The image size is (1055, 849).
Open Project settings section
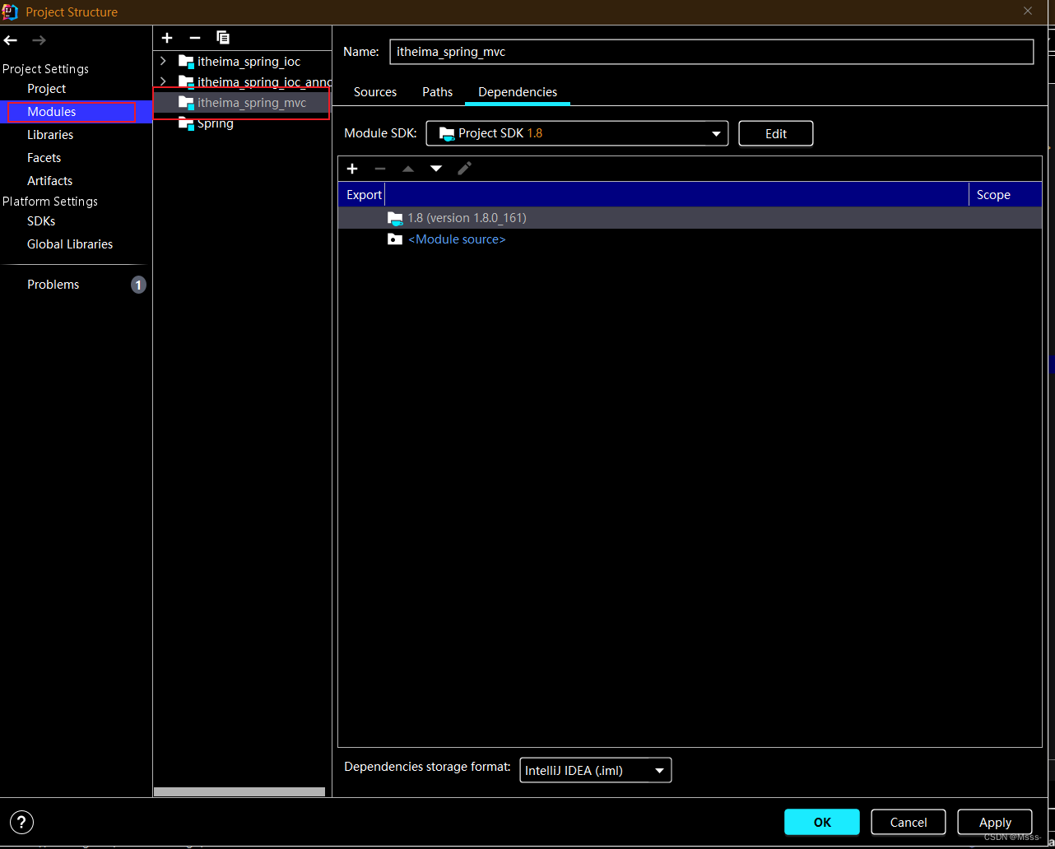pos(46,89)
